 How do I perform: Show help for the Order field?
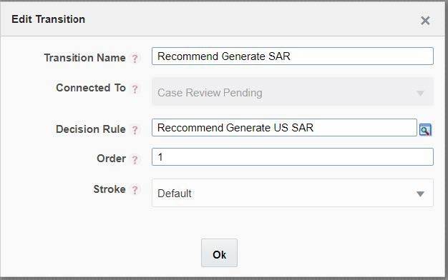(x=135, y=159)
